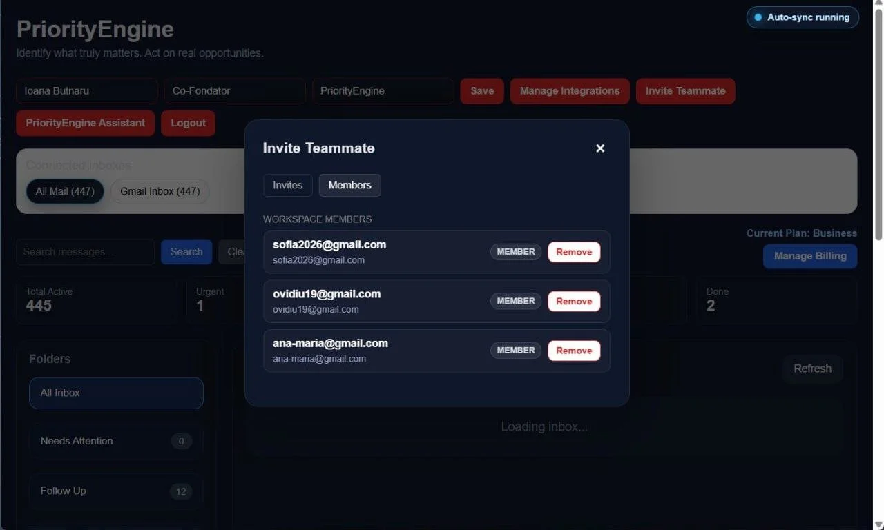
Task: Click the Done 2 stat card
Action: click(776, 300)
